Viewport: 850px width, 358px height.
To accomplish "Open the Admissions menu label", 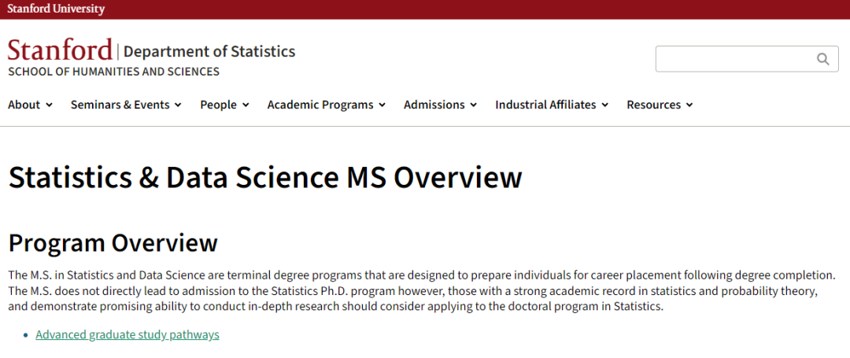I will [434, 105].
